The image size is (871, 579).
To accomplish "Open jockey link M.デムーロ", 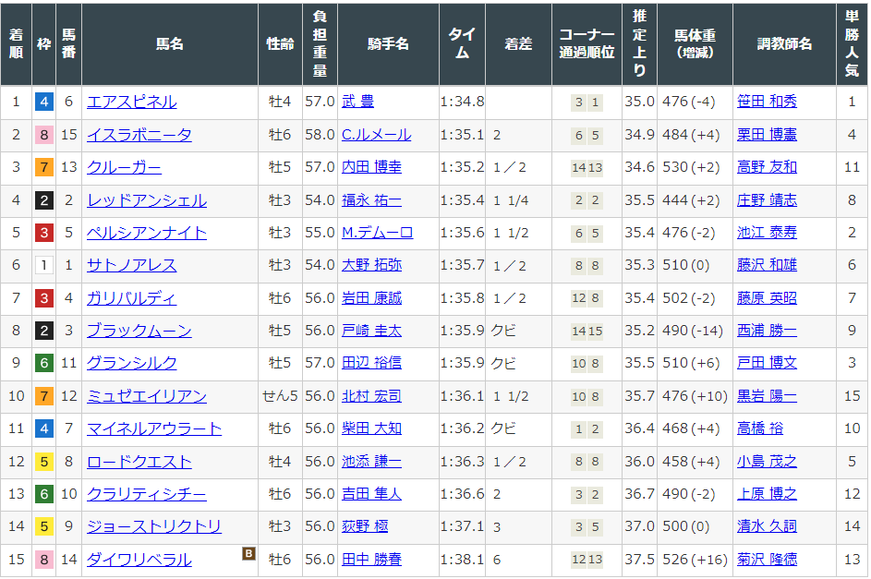I will [377, 233].
